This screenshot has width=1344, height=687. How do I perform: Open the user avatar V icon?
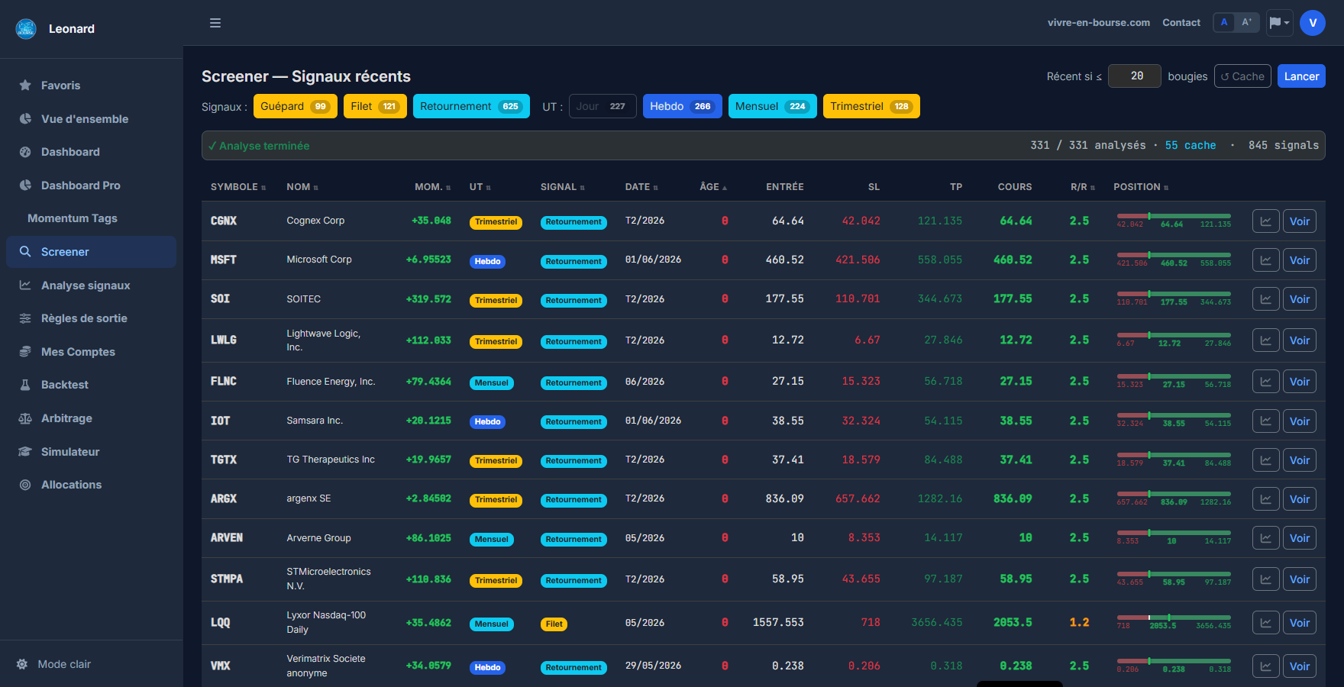click(1313, 23)
